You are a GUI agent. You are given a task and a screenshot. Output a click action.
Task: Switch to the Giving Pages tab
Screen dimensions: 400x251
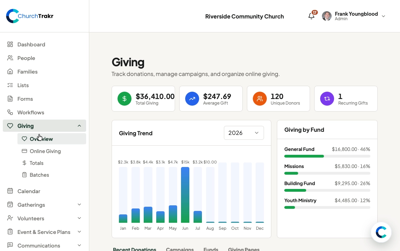click(244, 249)
